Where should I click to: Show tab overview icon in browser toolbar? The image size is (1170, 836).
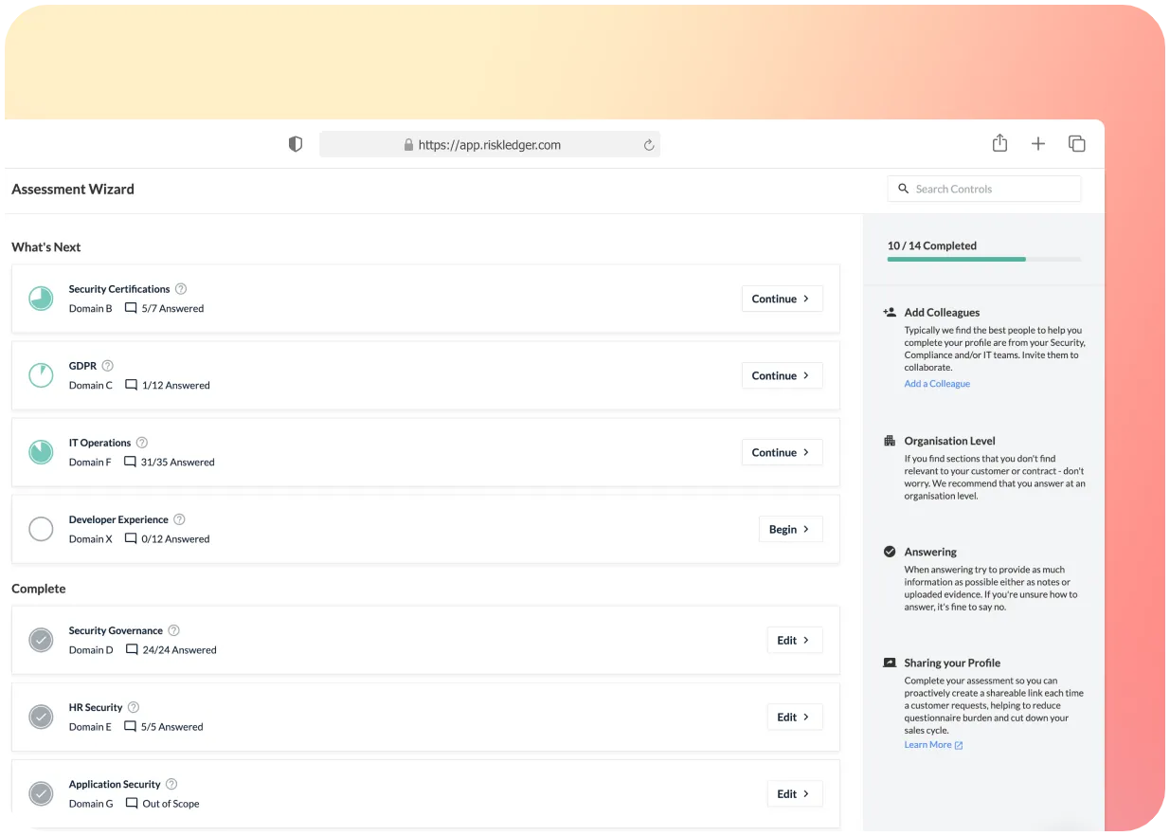tap(1077, 144)
